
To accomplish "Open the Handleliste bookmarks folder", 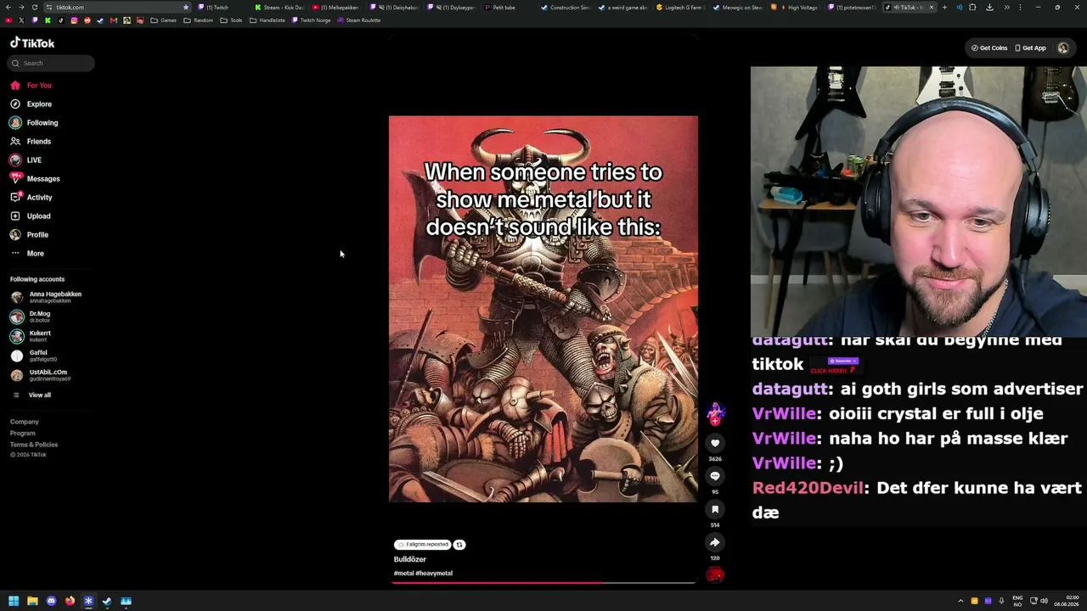I will pyautogui.click(x=268, y=20).
